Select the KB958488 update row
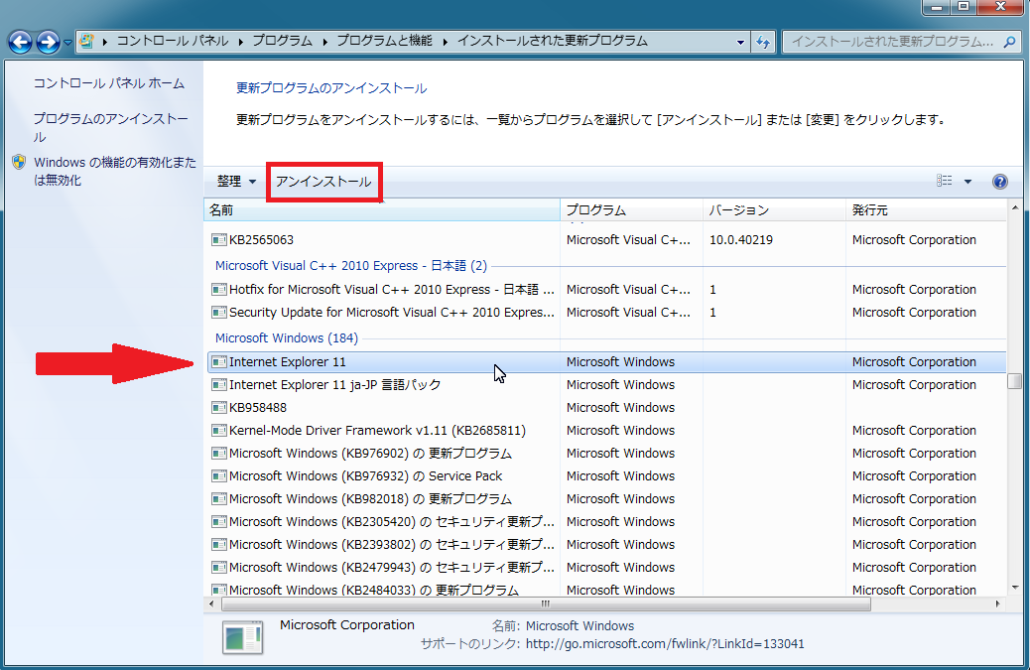Screen dimensions: 1030x670 606,407
